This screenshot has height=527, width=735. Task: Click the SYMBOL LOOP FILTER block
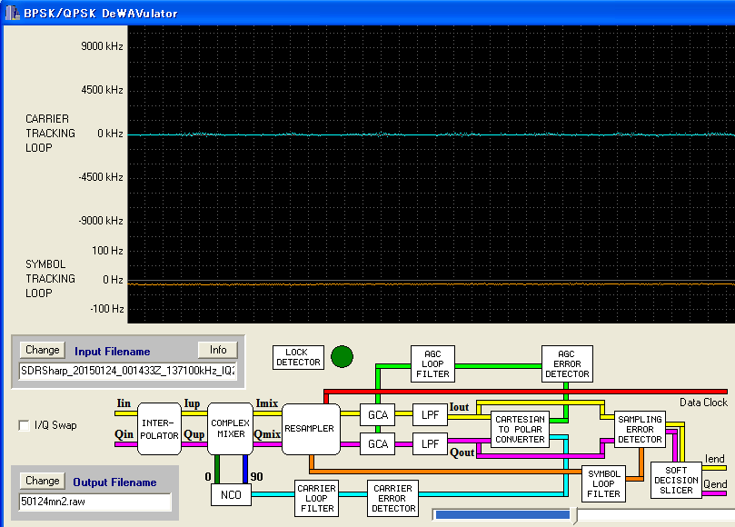coord(604,484)
